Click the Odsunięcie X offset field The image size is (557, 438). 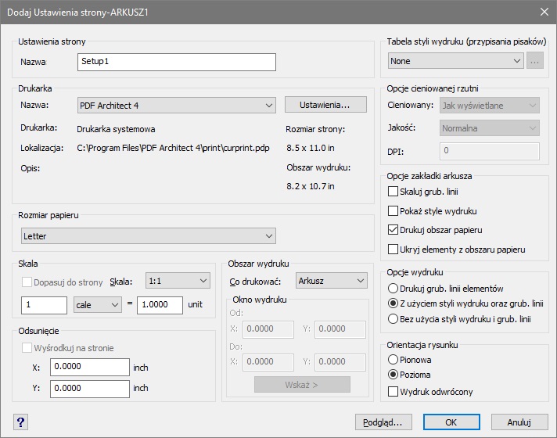(89, 367)
